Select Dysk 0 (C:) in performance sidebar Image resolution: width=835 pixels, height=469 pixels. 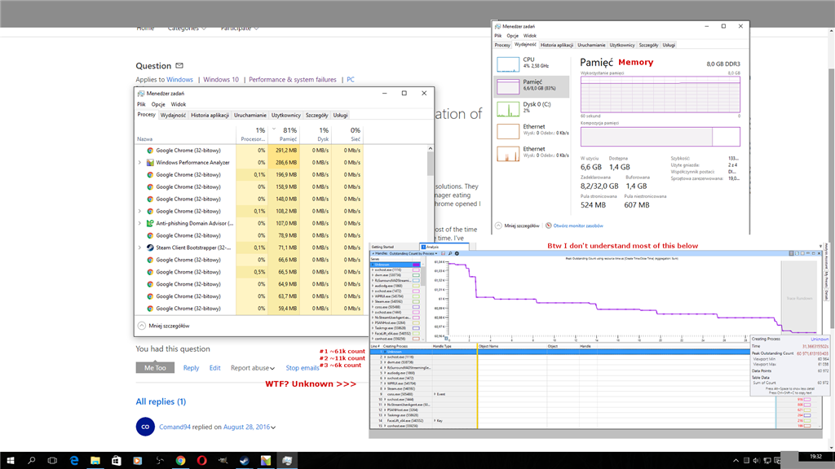click(x=532, y=108)
